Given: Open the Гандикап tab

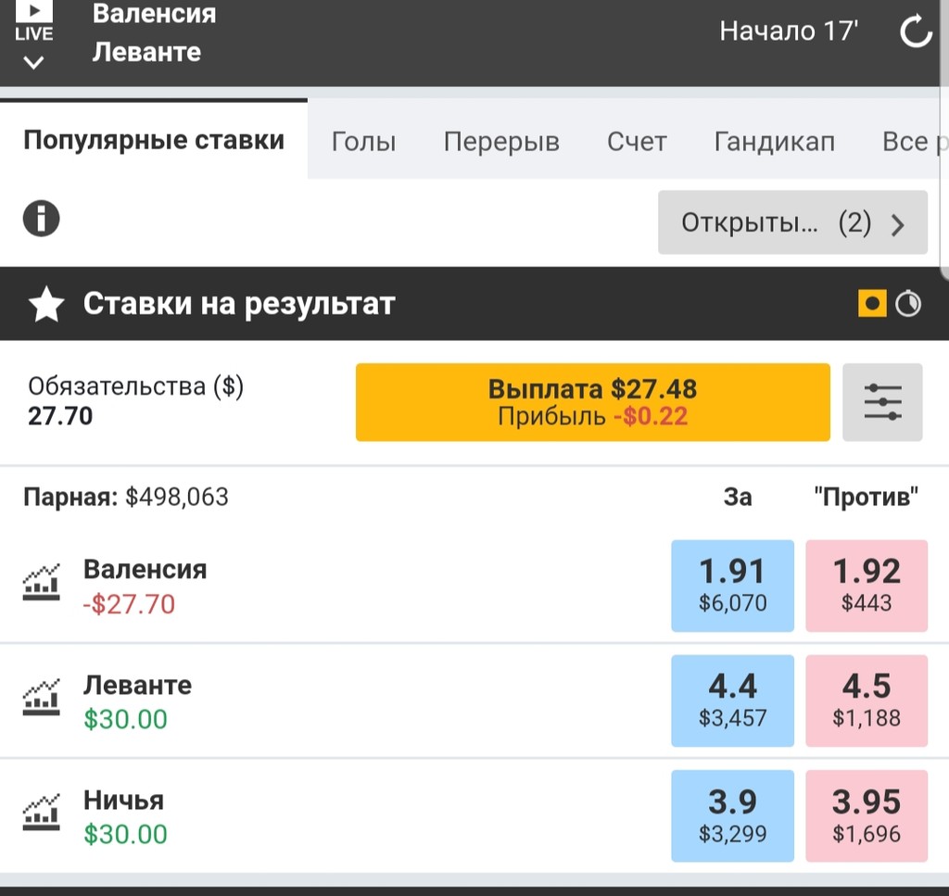Looking at the screenshot, I should tap(774, 142).
